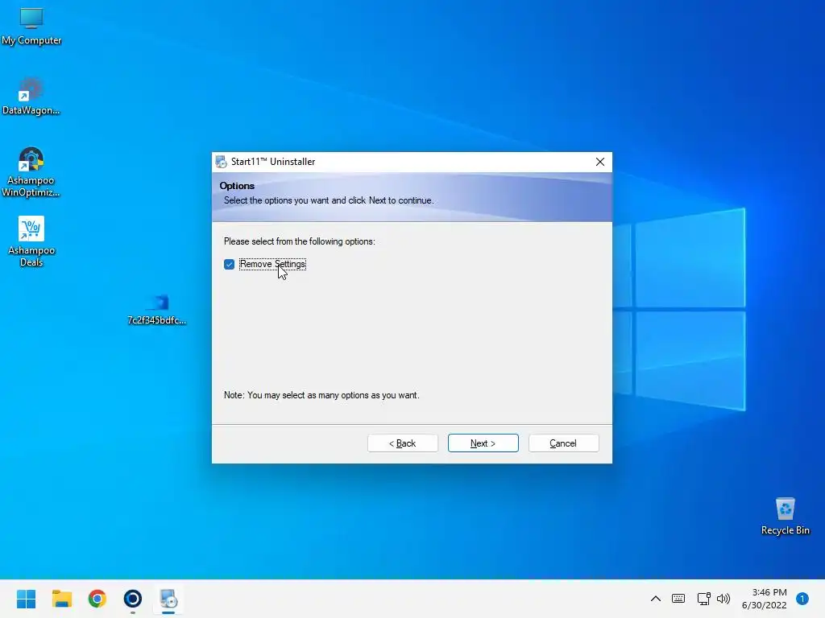Open the clock showing 3:46 PM
The width and height of the screenshot is (825, 618).
(x=764, y=599)
